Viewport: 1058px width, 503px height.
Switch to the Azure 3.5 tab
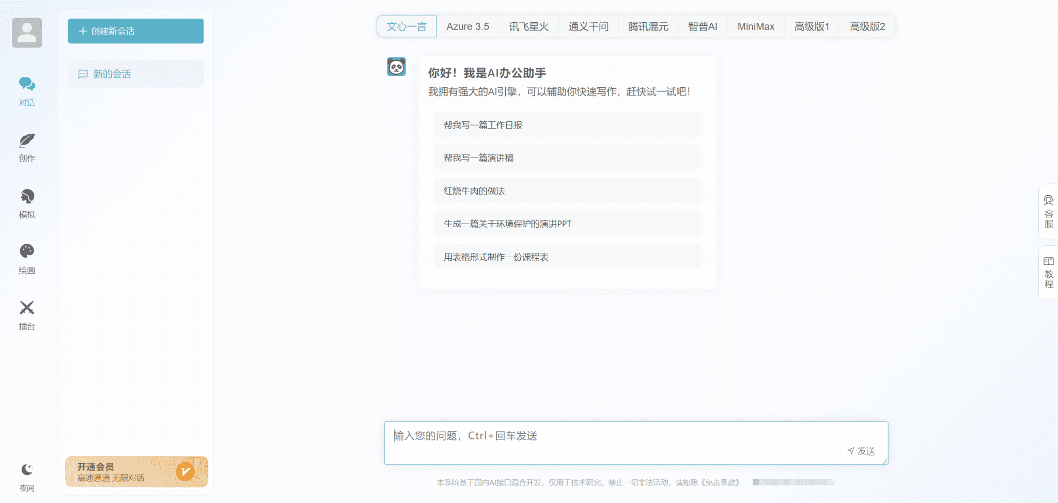click(468, 26)
